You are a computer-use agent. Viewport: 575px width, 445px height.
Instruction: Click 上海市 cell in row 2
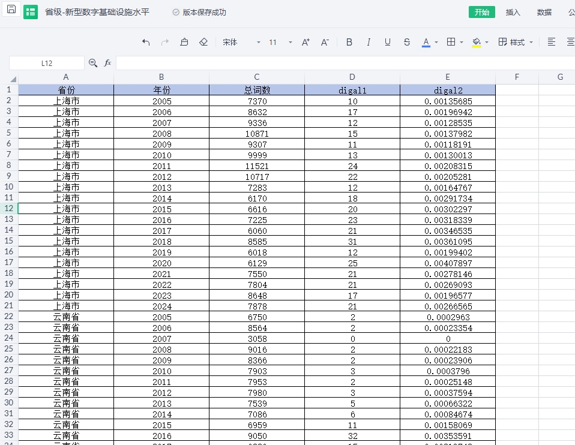coord(66,101)
